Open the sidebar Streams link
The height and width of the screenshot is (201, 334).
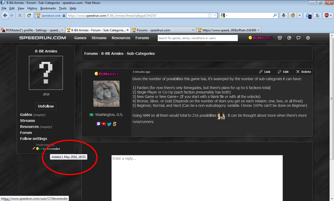coord(27,121)
